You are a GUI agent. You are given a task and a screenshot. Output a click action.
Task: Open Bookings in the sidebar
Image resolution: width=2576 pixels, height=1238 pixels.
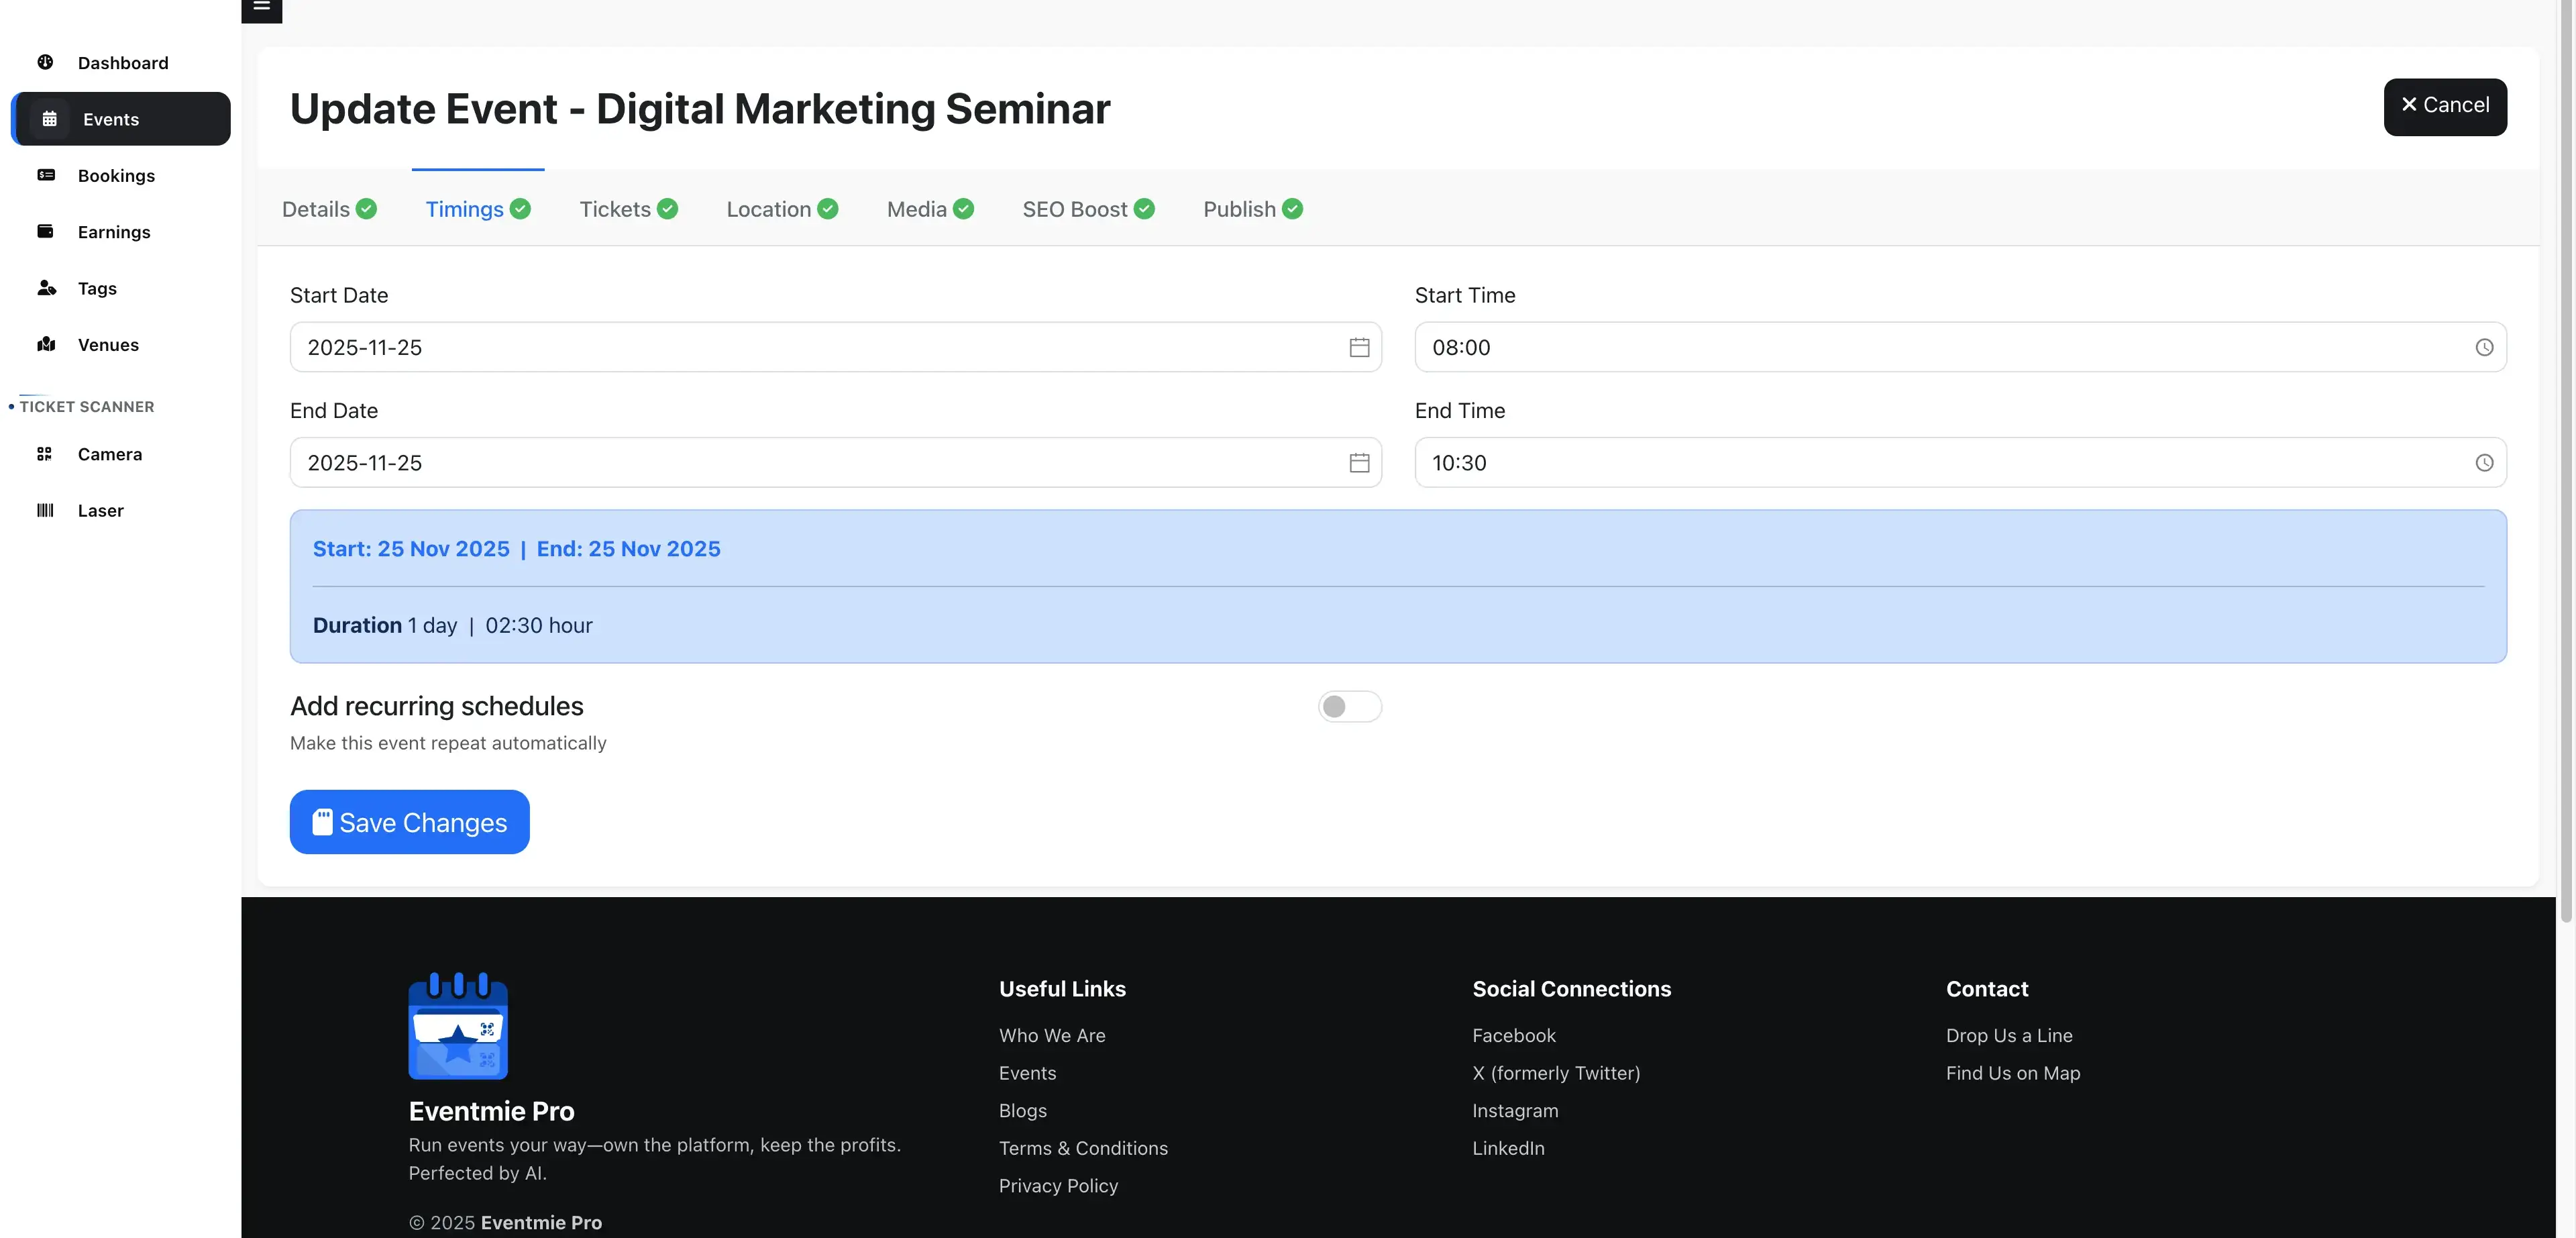click(x=116, y=175)
